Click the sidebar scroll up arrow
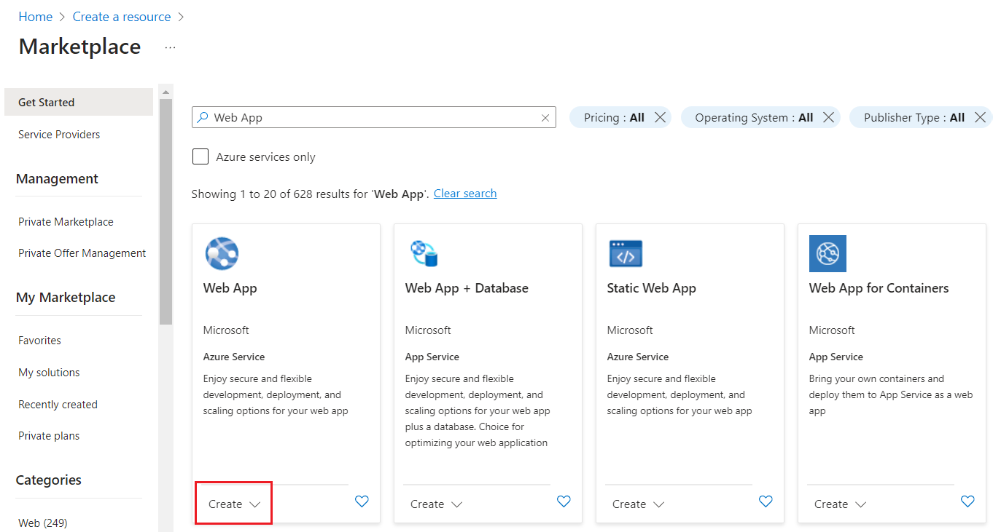 point(165,92)
